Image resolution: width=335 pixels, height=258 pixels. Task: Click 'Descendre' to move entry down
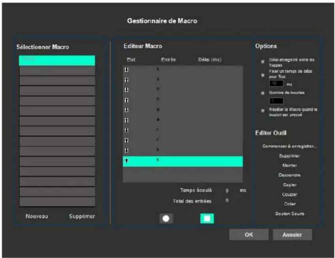coord(290,175)
